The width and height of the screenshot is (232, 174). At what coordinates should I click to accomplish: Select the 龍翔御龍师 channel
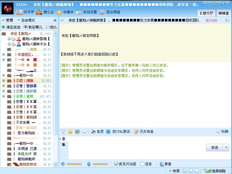pyautogui.click(x=29, y=159)
